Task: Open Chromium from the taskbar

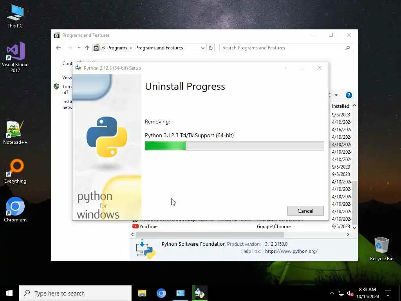Action: point(161,293)
